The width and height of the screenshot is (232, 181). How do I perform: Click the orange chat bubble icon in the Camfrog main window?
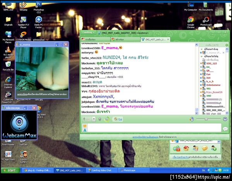click(205, 148)
